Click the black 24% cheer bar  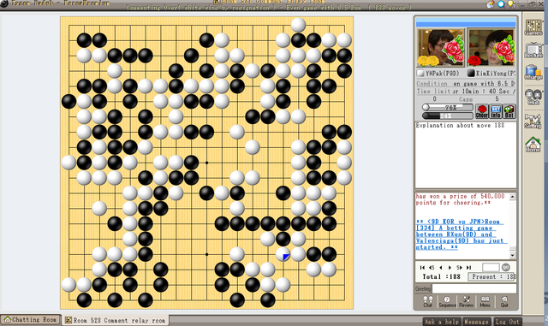click(x=448, y=116)
